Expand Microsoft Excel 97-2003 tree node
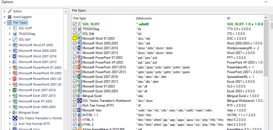 (x=10, y=101)
